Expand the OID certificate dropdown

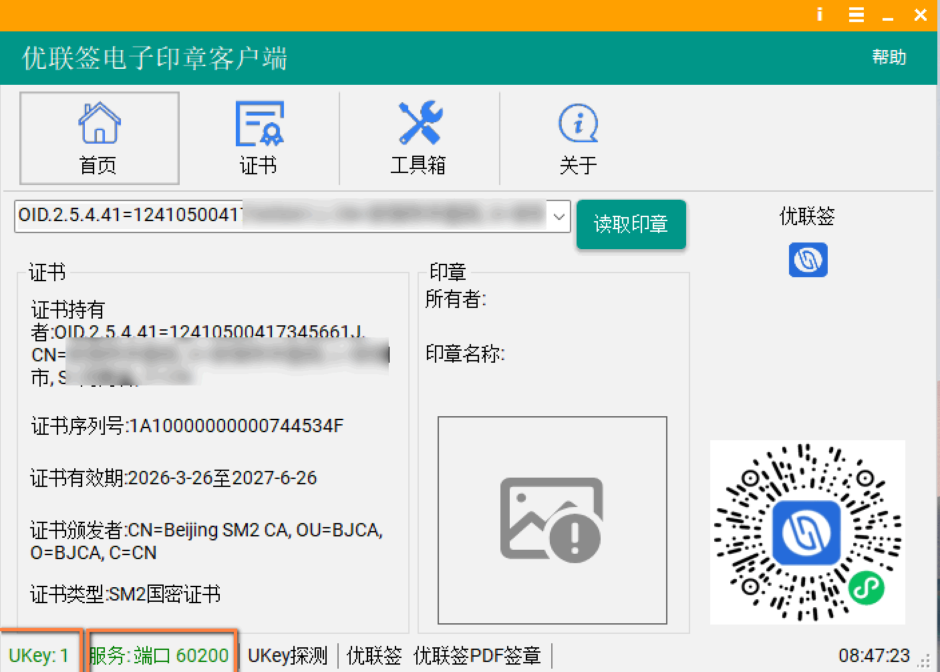point(559,216)
